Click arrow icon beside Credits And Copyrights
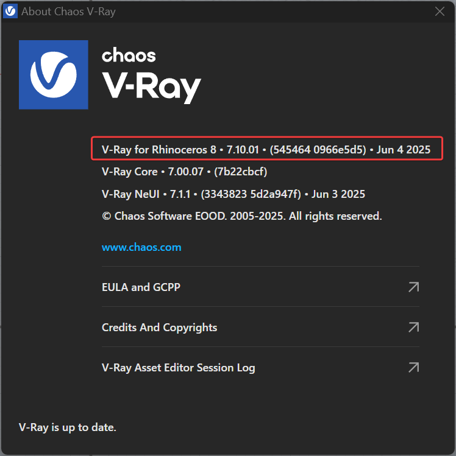Image resolution: width=456 pixels, height=456 pixels. point(413,328)
